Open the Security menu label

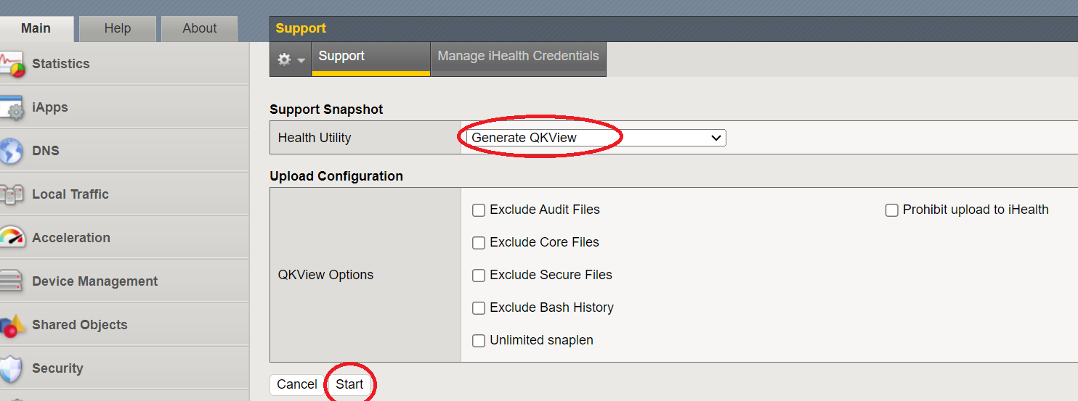click(58, 368)
